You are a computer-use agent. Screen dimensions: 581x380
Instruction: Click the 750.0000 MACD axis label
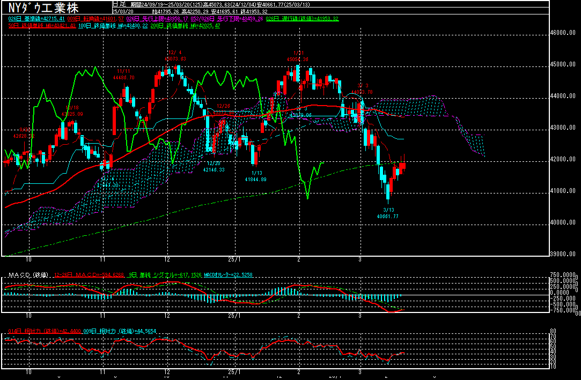563,275
